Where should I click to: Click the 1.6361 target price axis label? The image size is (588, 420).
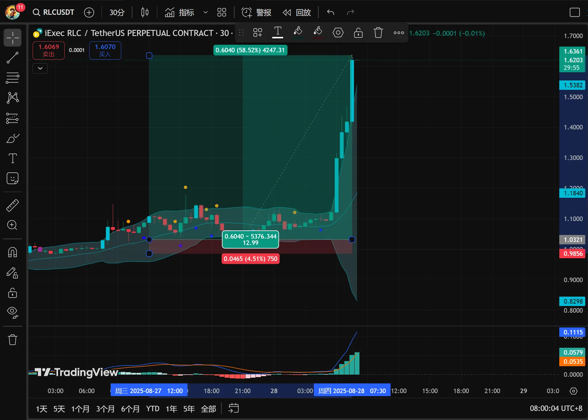[573, 51]
